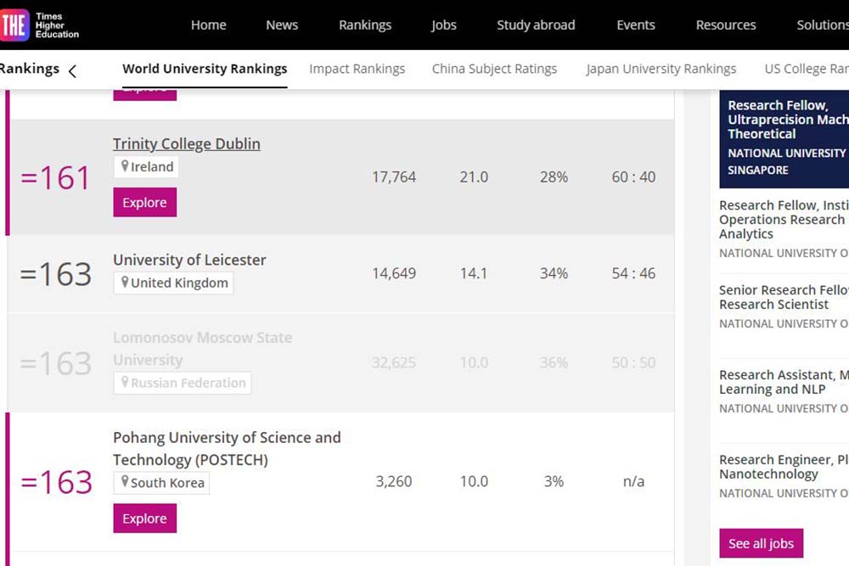Click the location pin beside Russian Federation
The image size is (849, 566).
click(x=125, y=383)
